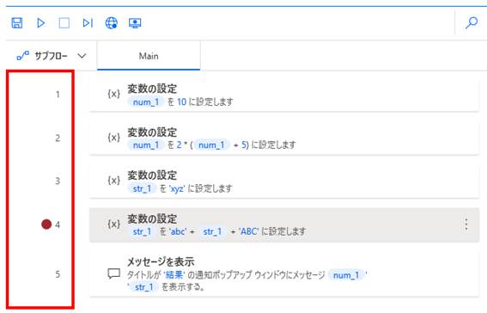
Task: Click line number 2 in the gutter
Action: 58,138
